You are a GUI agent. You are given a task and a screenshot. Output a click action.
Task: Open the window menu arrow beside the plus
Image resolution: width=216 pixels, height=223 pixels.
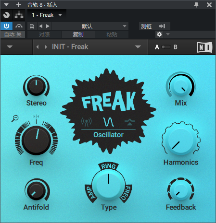pos(6,5)
